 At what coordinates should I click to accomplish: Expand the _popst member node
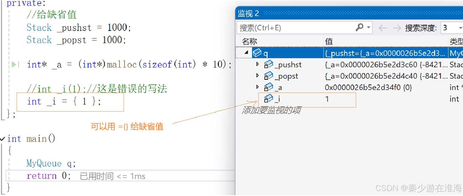pyautogui.click(x=257, y=75)
